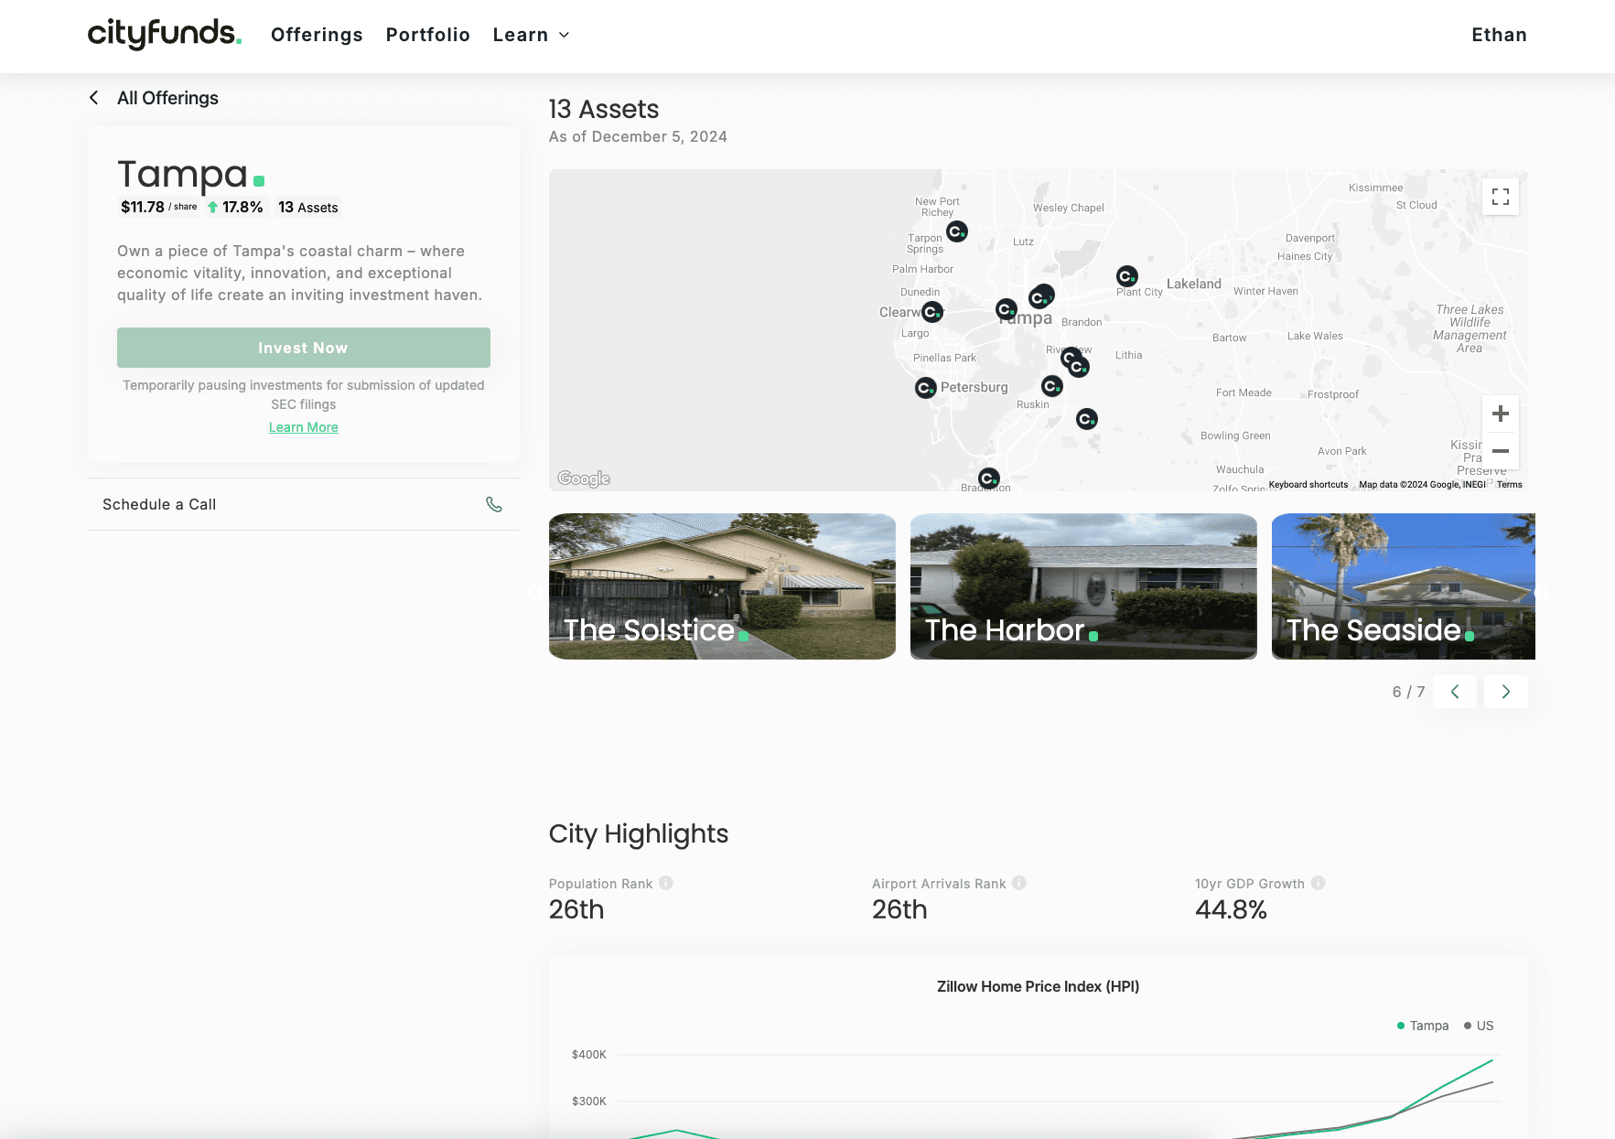Open the Learn More link

pos(303,427)
